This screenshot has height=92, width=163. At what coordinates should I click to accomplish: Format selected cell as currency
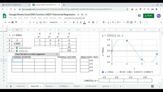(30, 22)
